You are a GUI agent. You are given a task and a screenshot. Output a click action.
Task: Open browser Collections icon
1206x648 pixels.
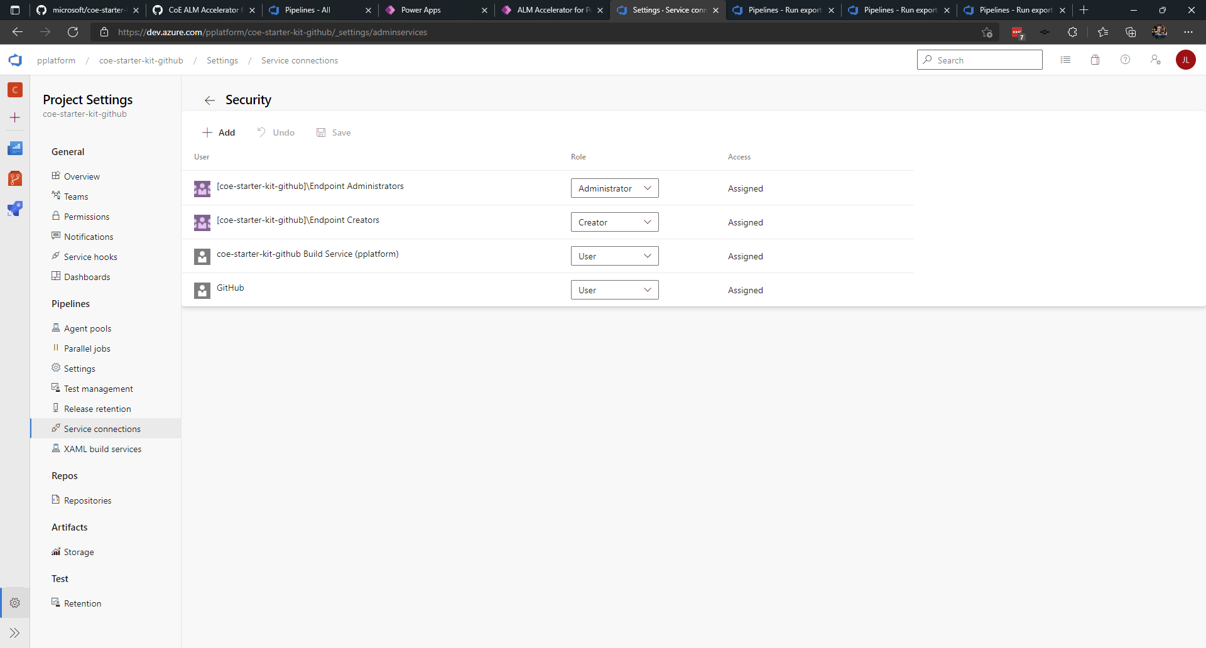[1131, 32]
